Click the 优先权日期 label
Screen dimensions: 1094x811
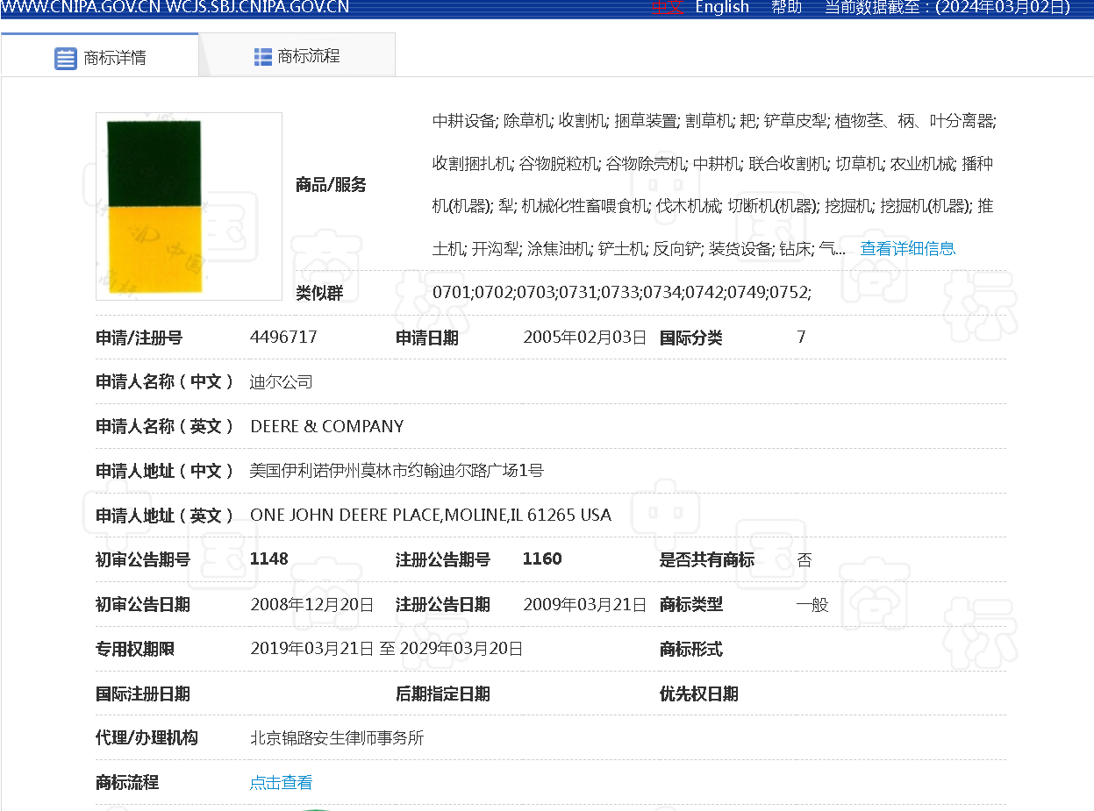698,694
